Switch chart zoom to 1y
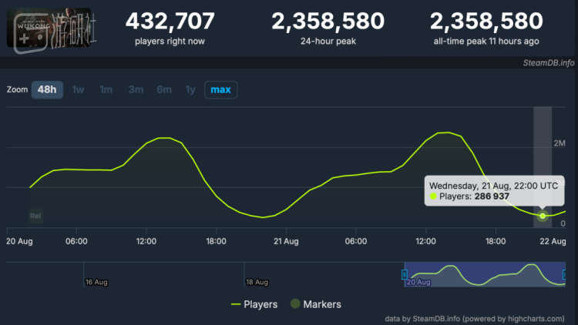The width and height of the screenshot is (578, 325). pyautogui.click(x=190, y=89)
